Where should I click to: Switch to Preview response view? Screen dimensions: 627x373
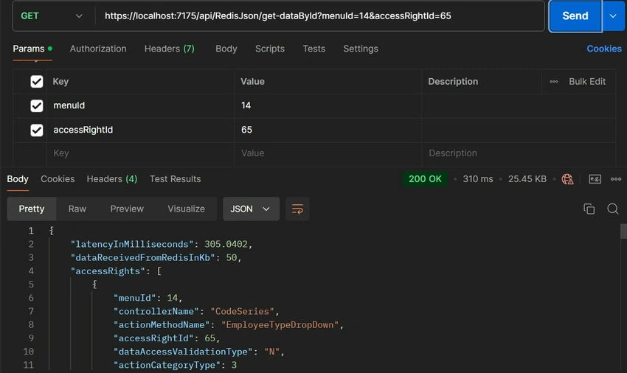pyautogui.click(x=127, y=209)
